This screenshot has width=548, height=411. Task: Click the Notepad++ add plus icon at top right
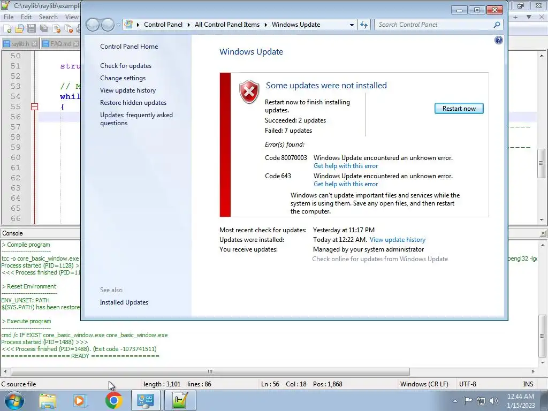click(515, 17)
